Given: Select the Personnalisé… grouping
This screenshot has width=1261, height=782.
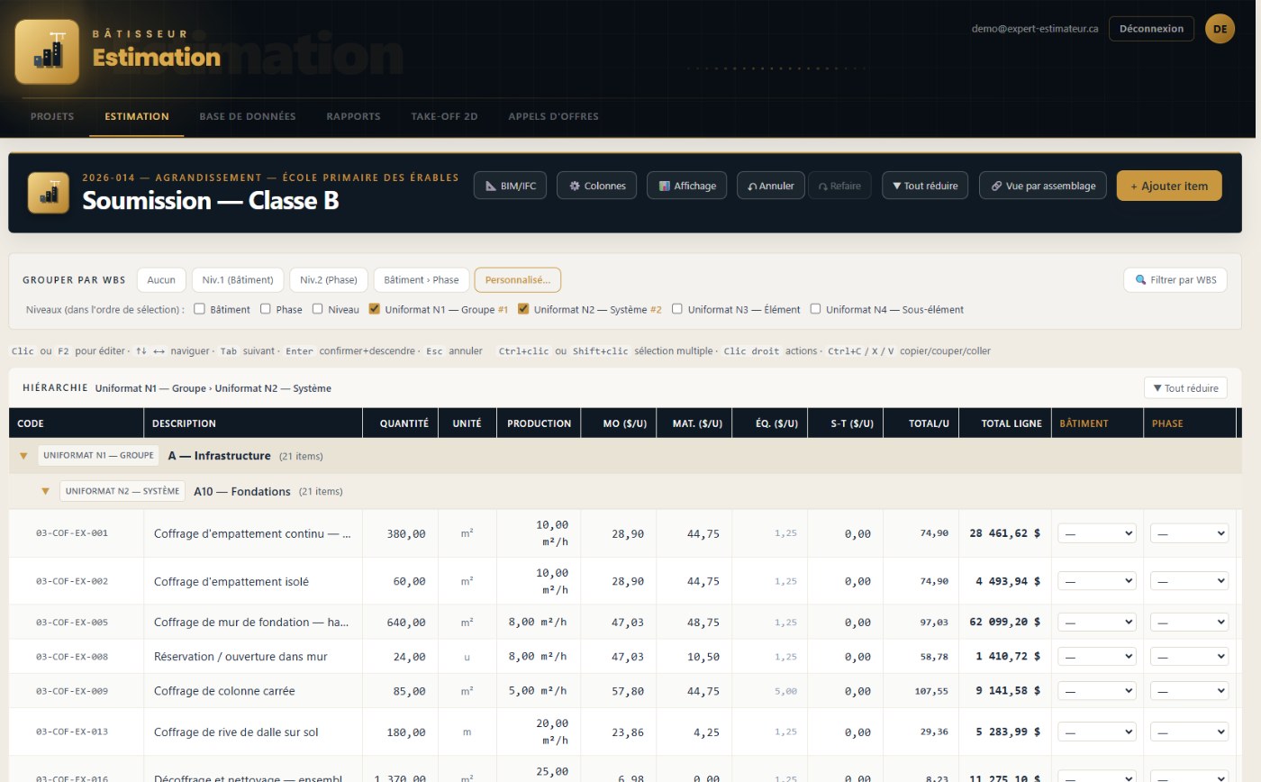Looking at the screenshot, I should click(518, 279).
